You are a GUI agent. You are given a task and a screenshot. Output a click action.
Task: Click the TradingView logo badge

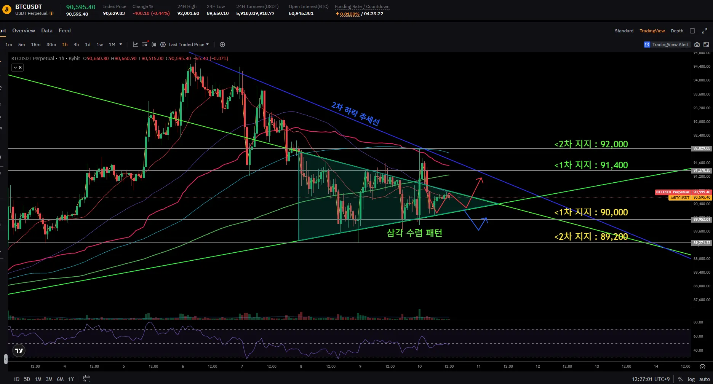[19, 351]
